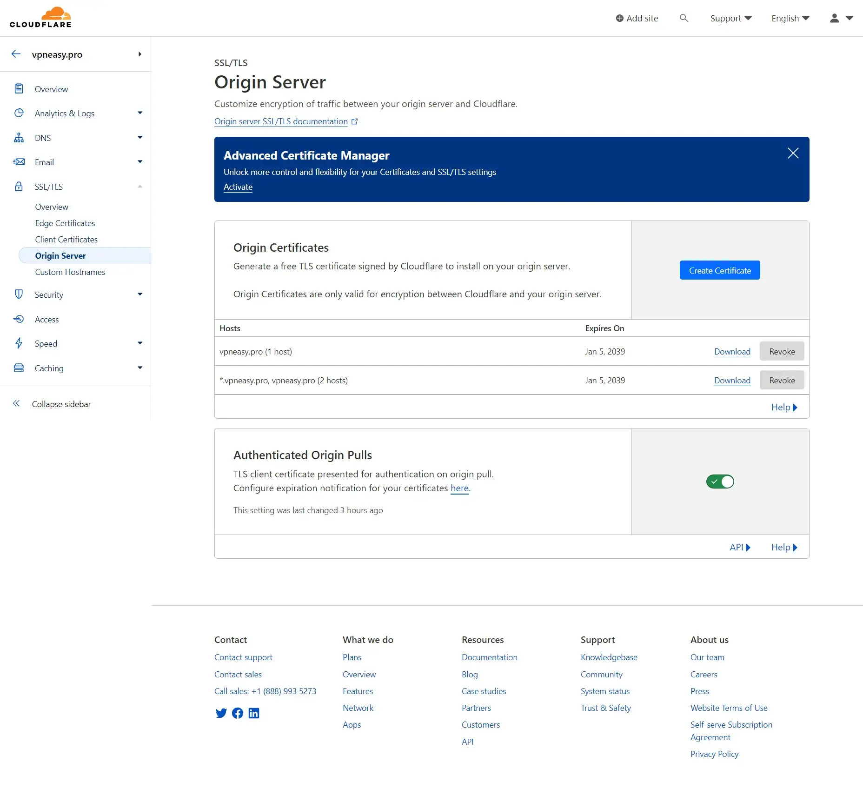Expand the Email submenu arrow
The width and height of the screenshot is (863, 796).
[x=140, y=162]
